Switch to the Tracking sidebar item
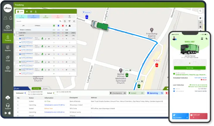Viewport: 214px width, 126px height. point(8,38)
